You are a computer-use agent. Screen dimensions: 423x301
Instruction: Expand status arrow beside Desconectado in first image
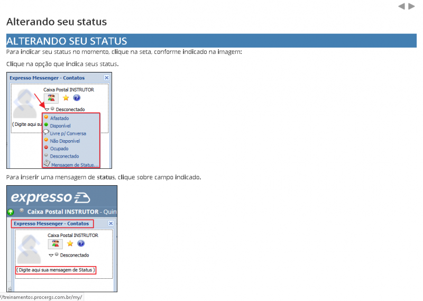pyautogui.click(x=47, y=110)
